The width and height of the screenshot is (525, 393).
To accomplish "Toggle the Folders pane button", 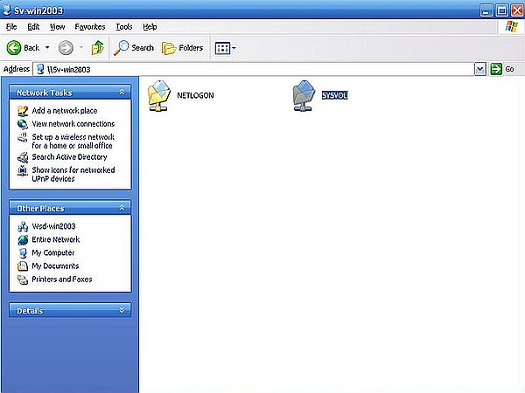I will pos(183,48).
